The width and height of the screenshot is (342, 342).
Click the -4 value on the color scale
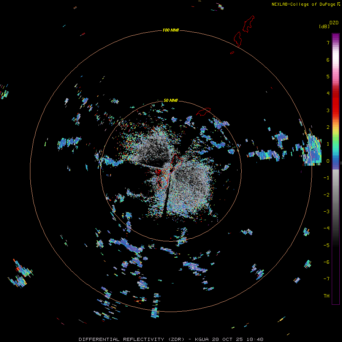tap(326, 228)
